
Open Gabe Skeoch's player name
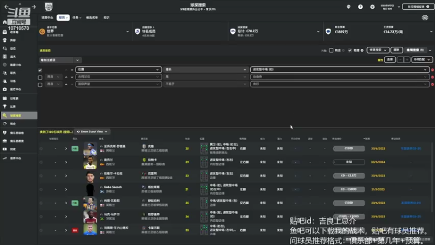tap(113, 187)
